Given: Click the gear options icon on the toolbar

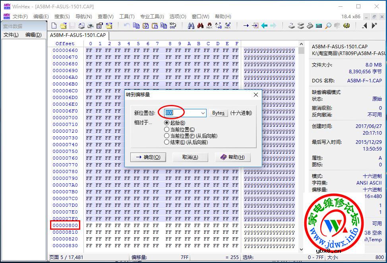Looking at the screenshot, I should click(x=347, y=25).
